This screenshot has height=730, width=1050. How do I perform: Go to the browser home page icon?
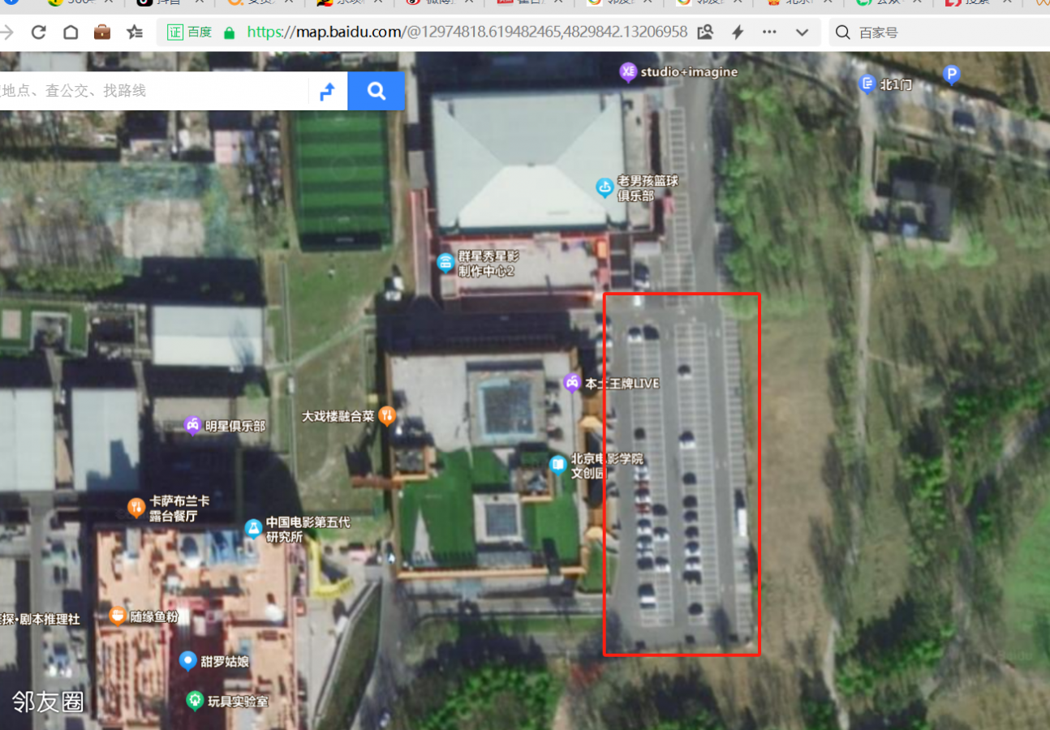tap(71, 32)
